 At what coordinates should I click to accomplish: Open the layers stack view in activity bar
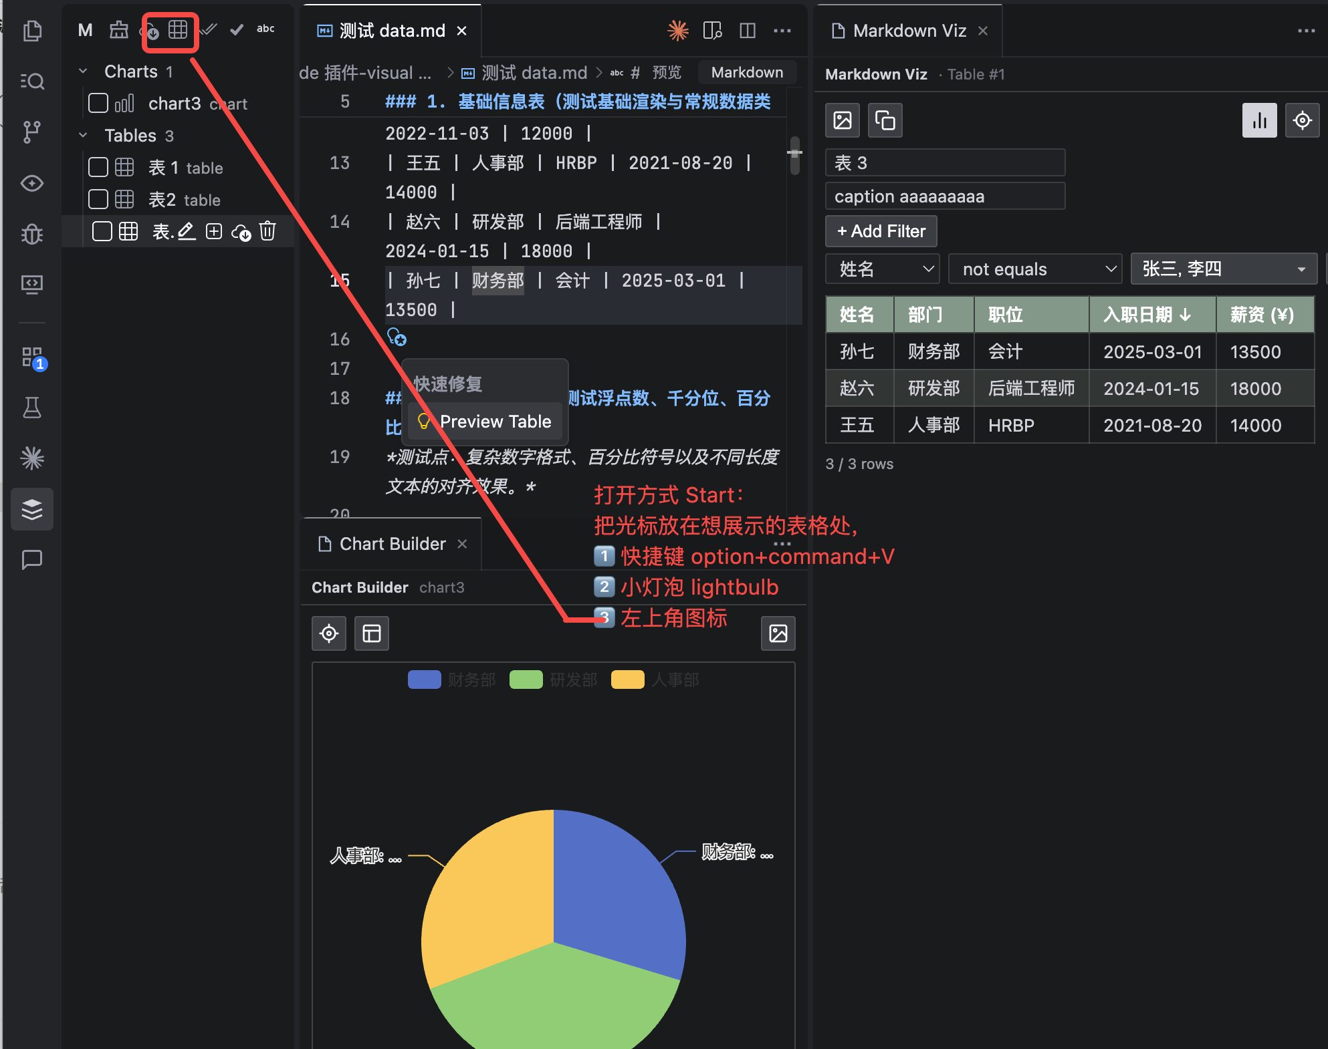(32, 509)
